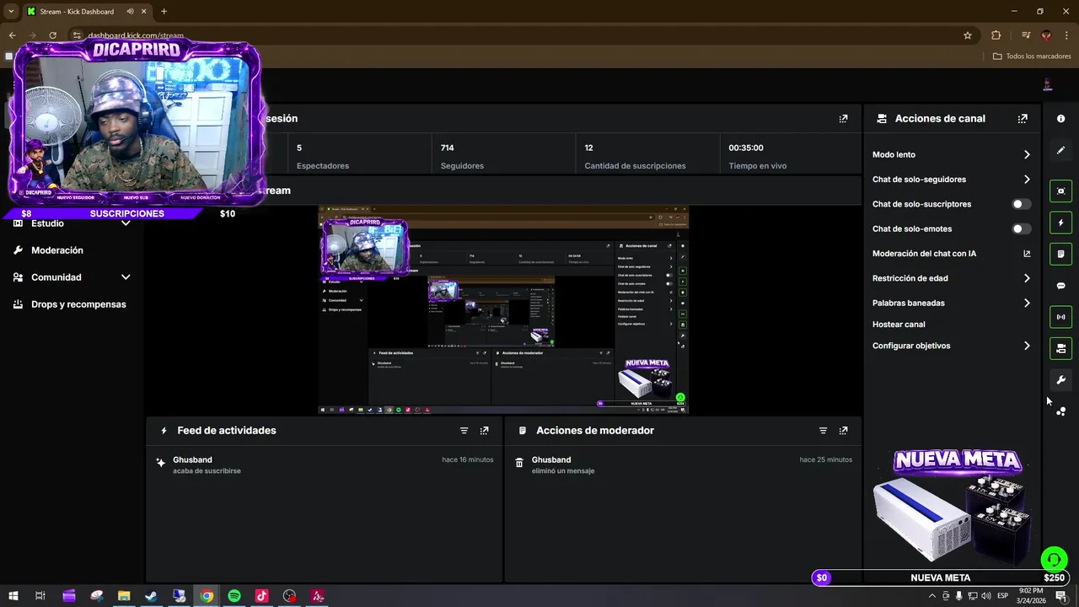Reload the Kick dashboard page
This screenshot has height=607, width=1079.
pyautogui.click(x=52, y=35)
